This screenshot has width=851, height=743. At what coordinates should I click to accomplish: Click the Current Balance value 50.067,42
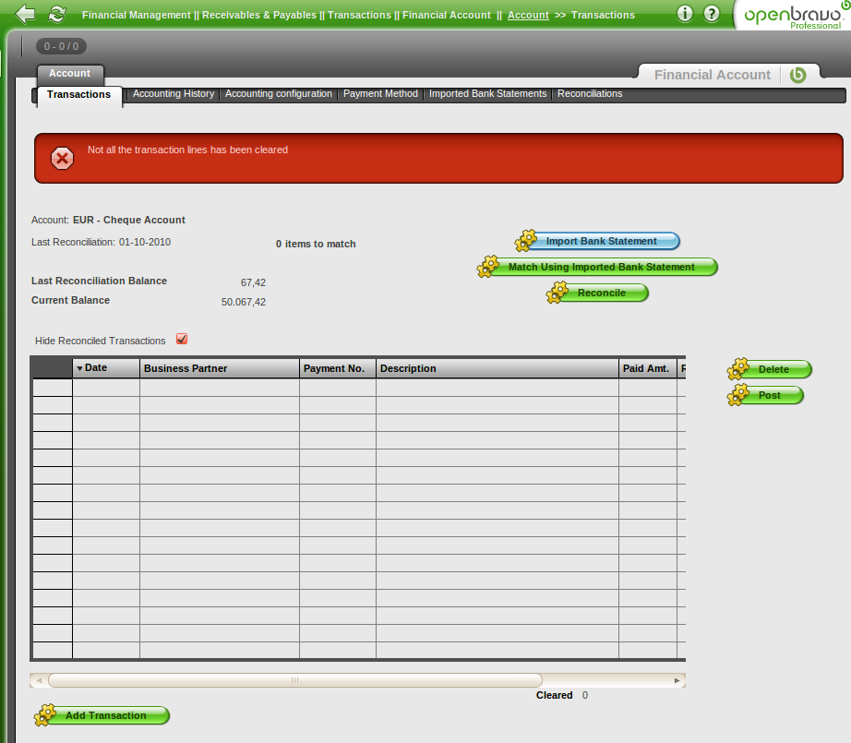coord(244,302)
